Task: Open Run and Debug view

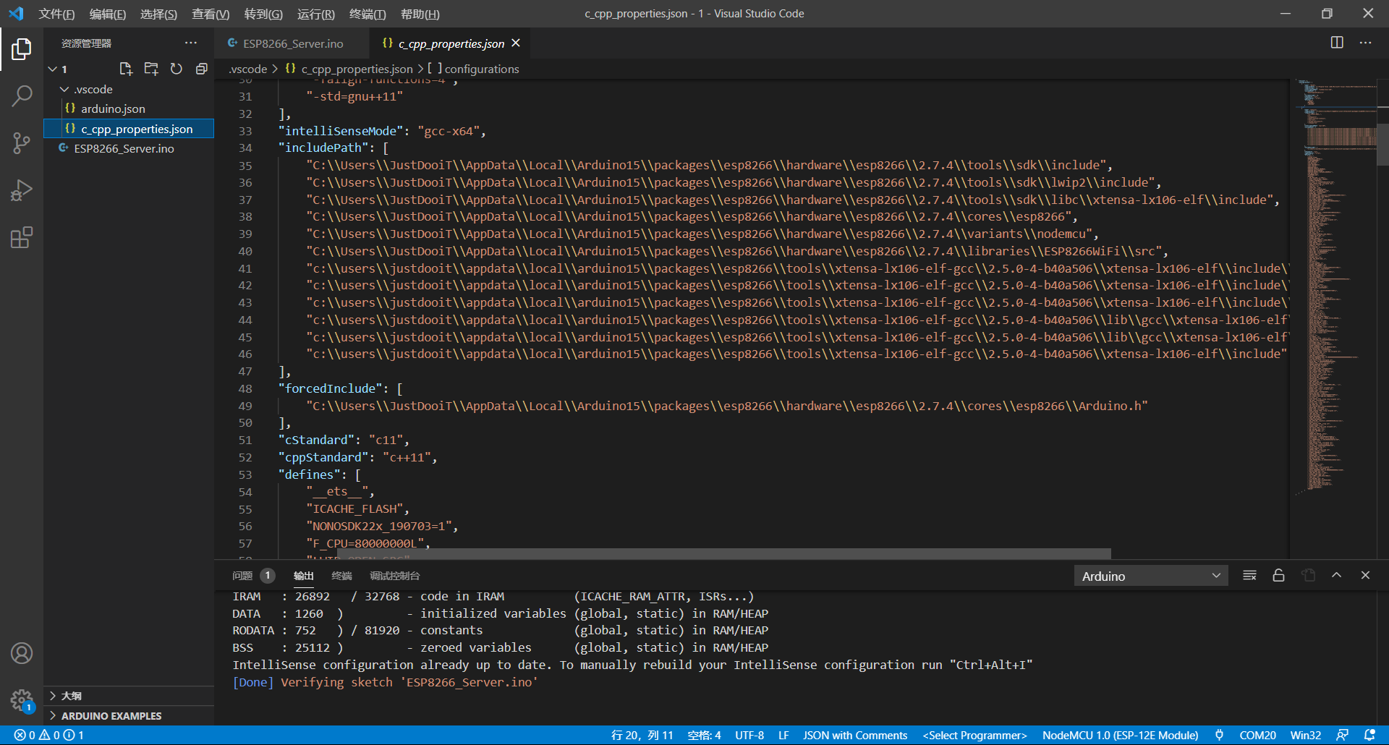Action: (x=22, y=190)
